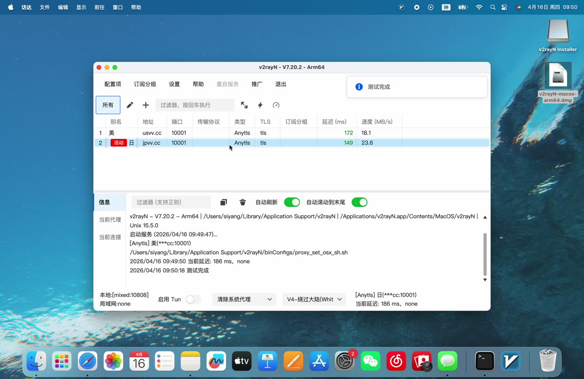Click the copy log icon

pos(223,202)
